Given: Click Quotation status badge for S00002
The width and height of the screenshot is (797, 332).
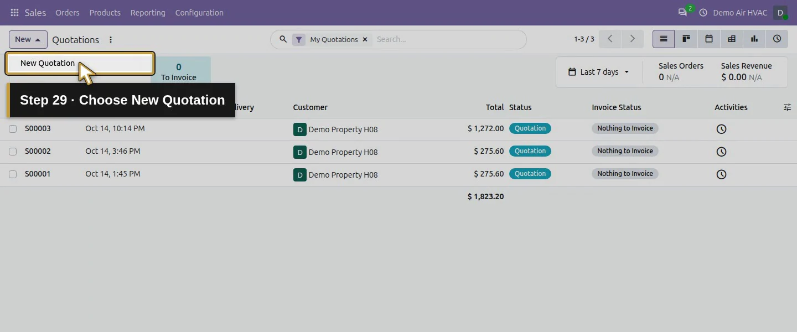Looking at the screenshot, I should click(530, 151).
